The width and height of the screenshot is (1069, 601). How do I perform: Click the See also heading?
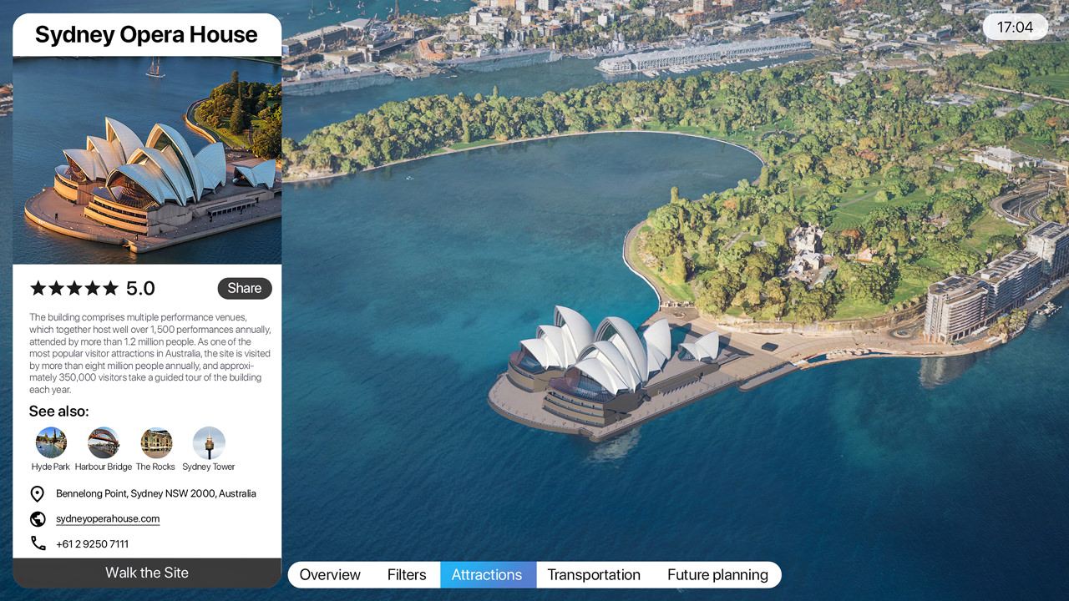(x=58, y=411)
